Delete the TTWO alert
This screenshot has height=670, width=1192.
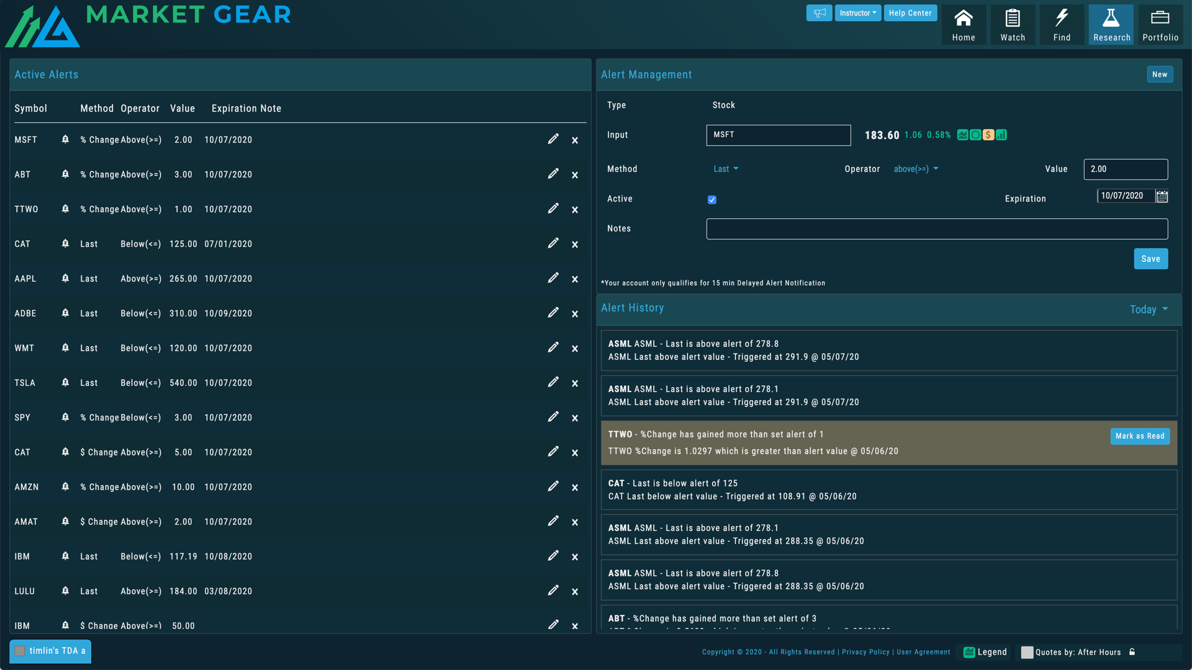click(575, 210)
